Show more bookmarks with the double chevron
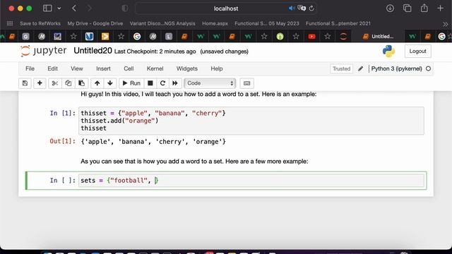The width and height of the screenshot is (452, 254). pyautogui.click(x=445, y=24)
